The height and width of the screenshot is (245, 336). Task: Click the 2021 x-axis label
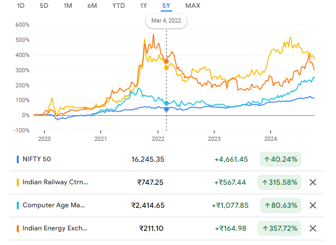click(x=100, y=139)
